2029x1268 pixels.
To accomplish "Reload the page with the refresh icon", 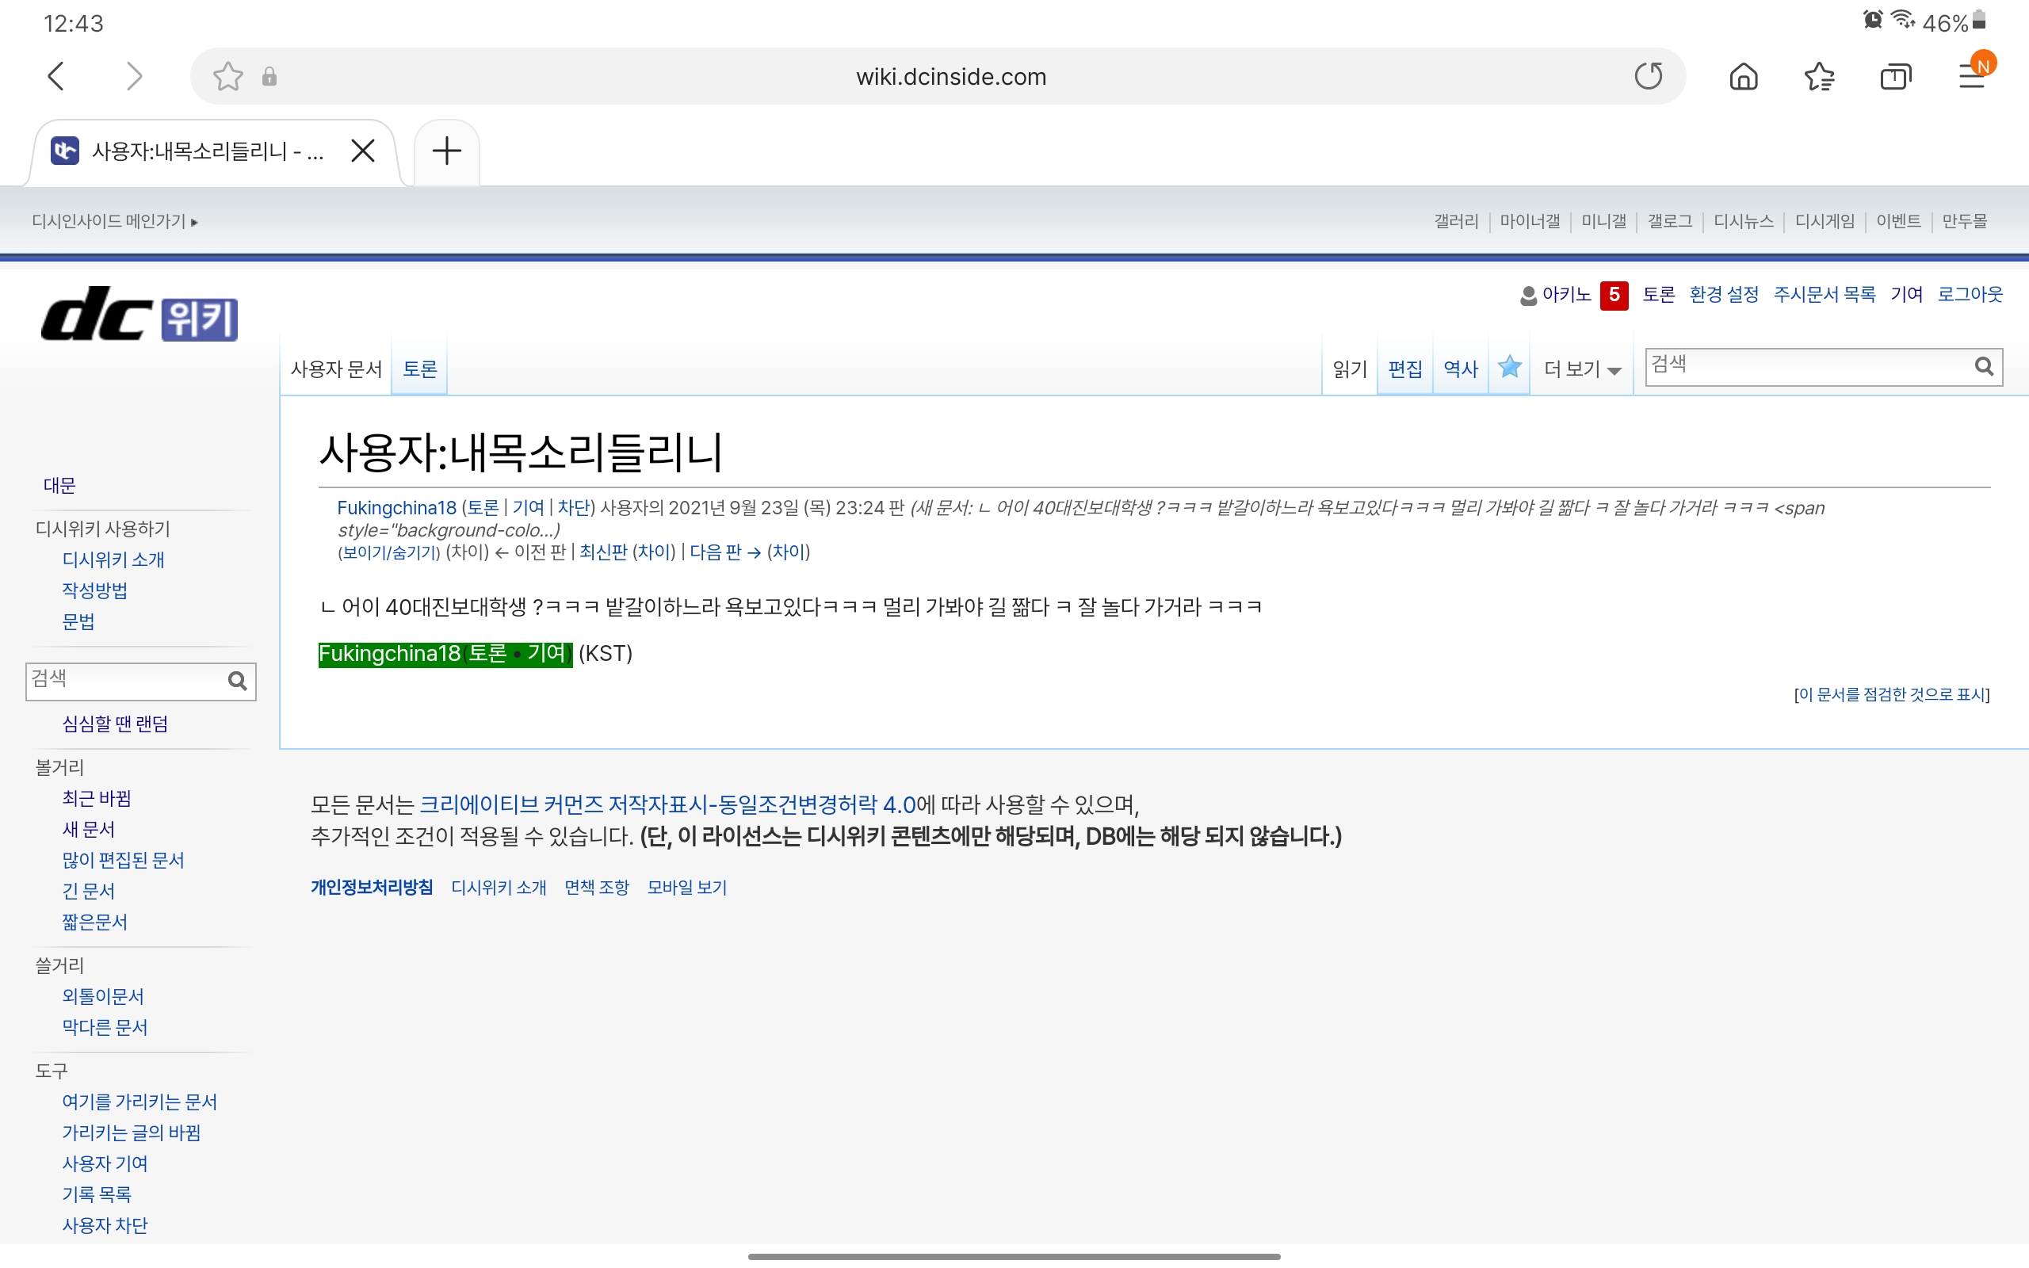I will (x=1648, y=76).
